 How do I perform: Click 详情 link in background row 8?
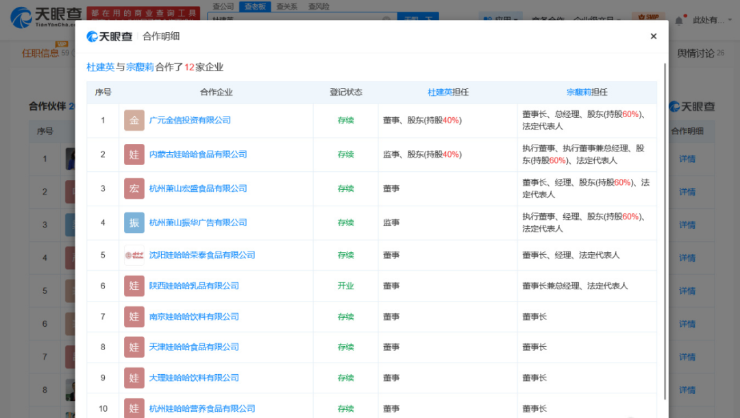tap(687, 390)
